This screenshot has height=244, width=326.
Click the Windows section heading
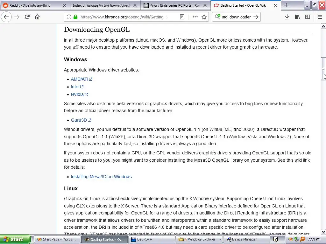[75, 59]
